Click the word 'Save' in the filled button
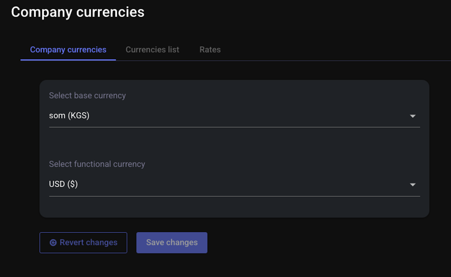This screenshot has height=277, width=451. click(x=155, y=242)
